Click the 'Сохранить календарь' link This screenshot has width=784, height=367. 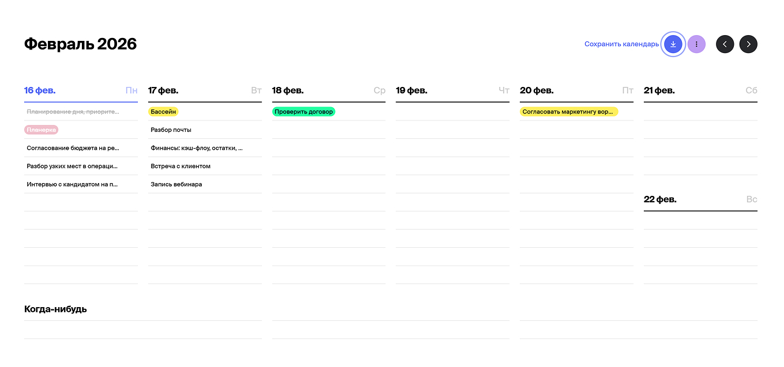point(621,44)
